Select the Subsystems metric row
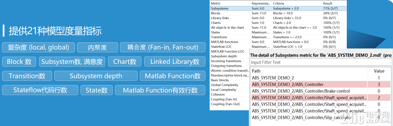Viewport: 393px width, 126px height. point(278,8)
